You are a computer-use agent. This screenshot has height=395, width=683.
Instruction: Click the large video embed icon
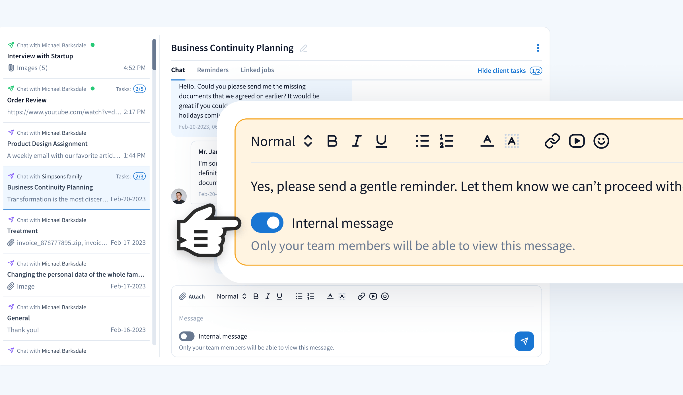tap(577, 141)
